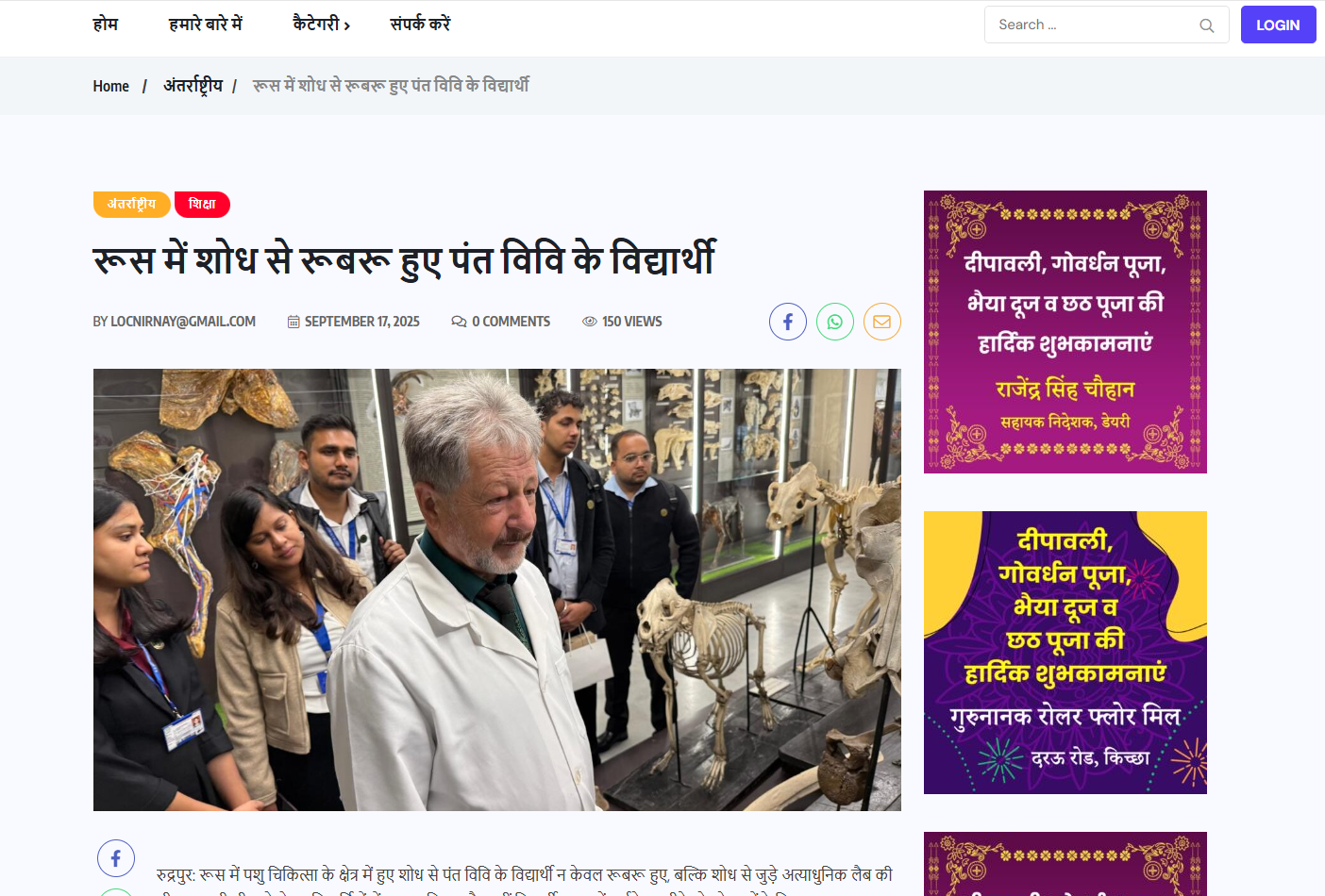Click the comments bubble icon
The width and height of the screenshot is (1325, 896).
(459, 322)
